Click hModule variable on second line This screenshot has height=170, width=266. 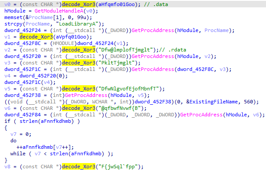(15, 11)
